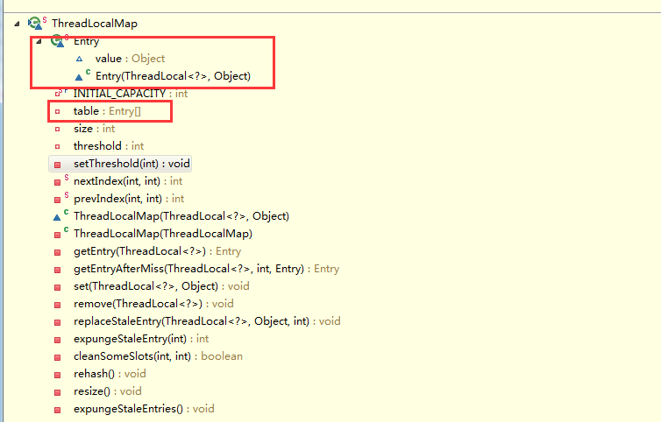Click the replaceStaleEntry method icon
Viewport: 661px width, 422px height.
57,322
